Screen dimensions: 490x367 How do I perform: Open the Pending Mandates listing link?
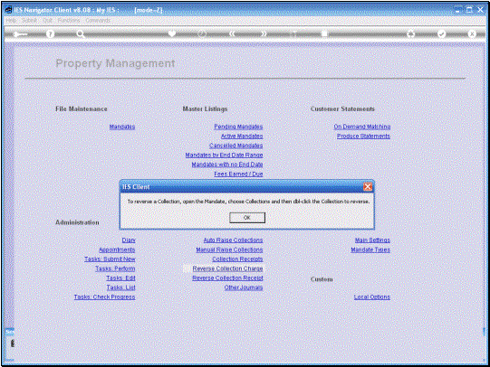point(238,127)
